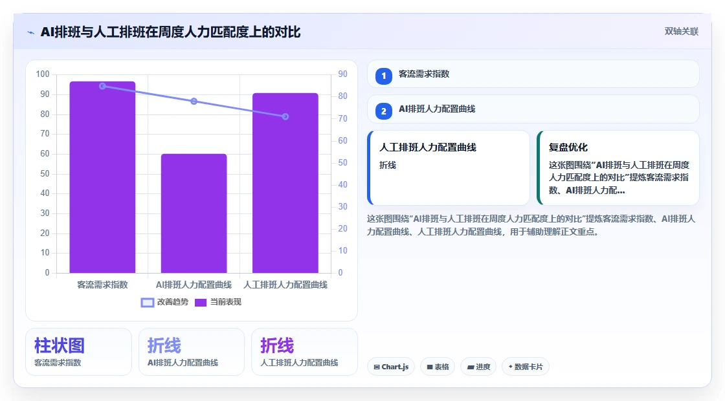This screenshot has height=401, width=725.
Task: Click the bar icon in 进度 chip
Action: click(x=470, y=367)
